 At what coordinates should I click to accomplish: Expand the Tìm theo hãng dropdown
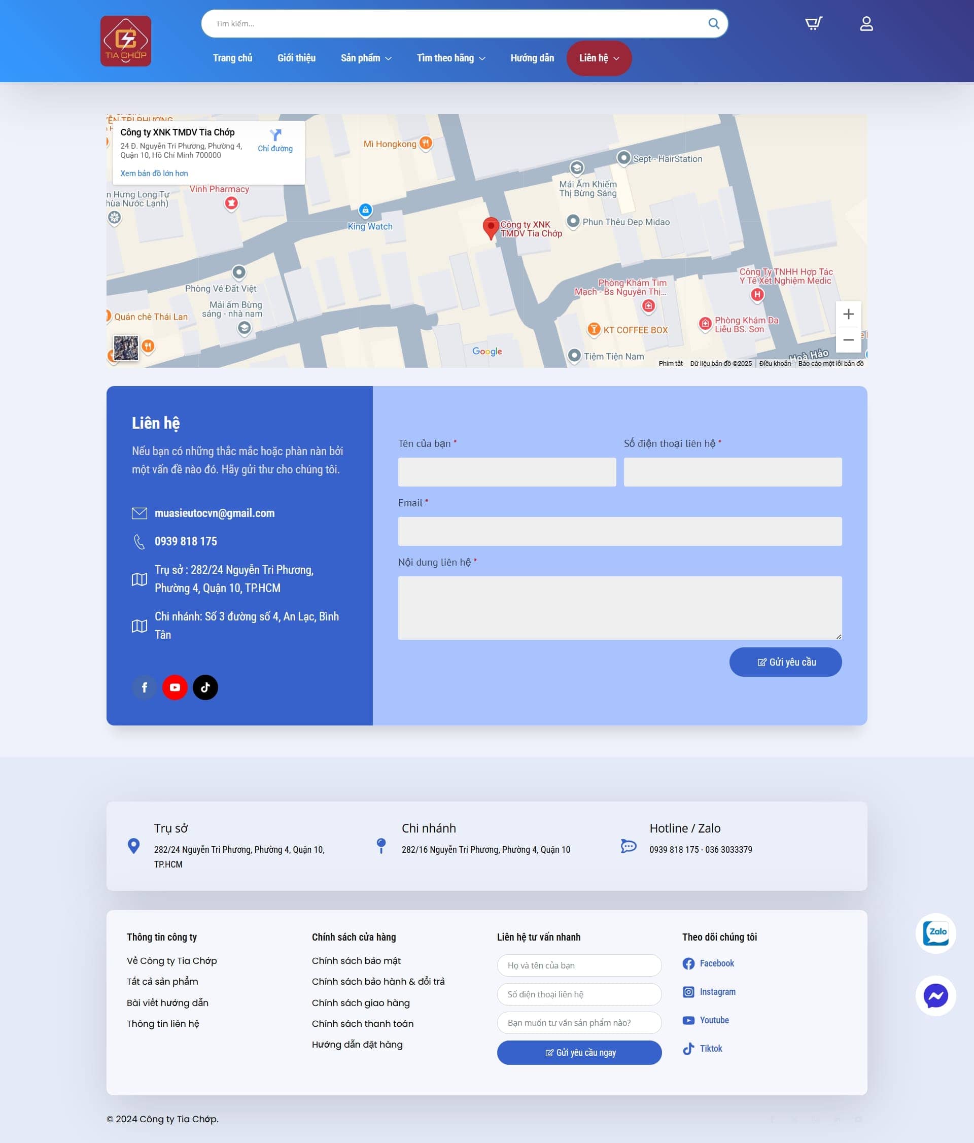coord(450,58)
